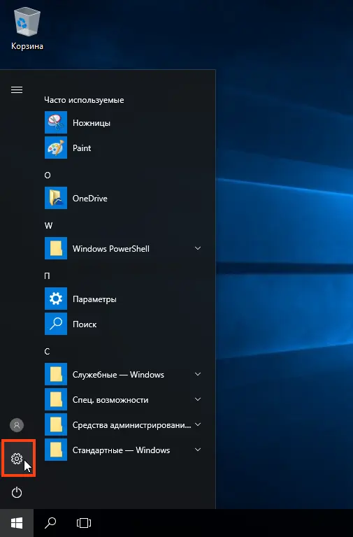
Task: Expand the Windows PowerShell folder chevron
Action: [198, 248]
